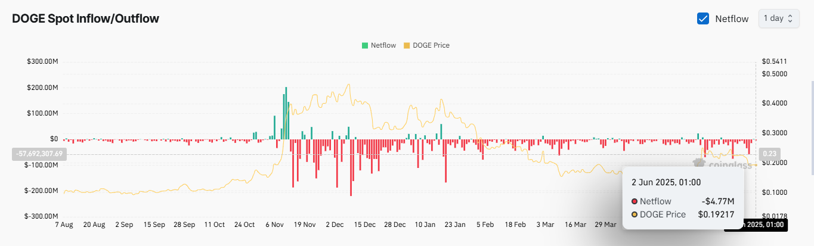The width and height of the screenshot is (814, 246).
Task: Click the 23 Jan date label
Action: (x=456, y=225)
